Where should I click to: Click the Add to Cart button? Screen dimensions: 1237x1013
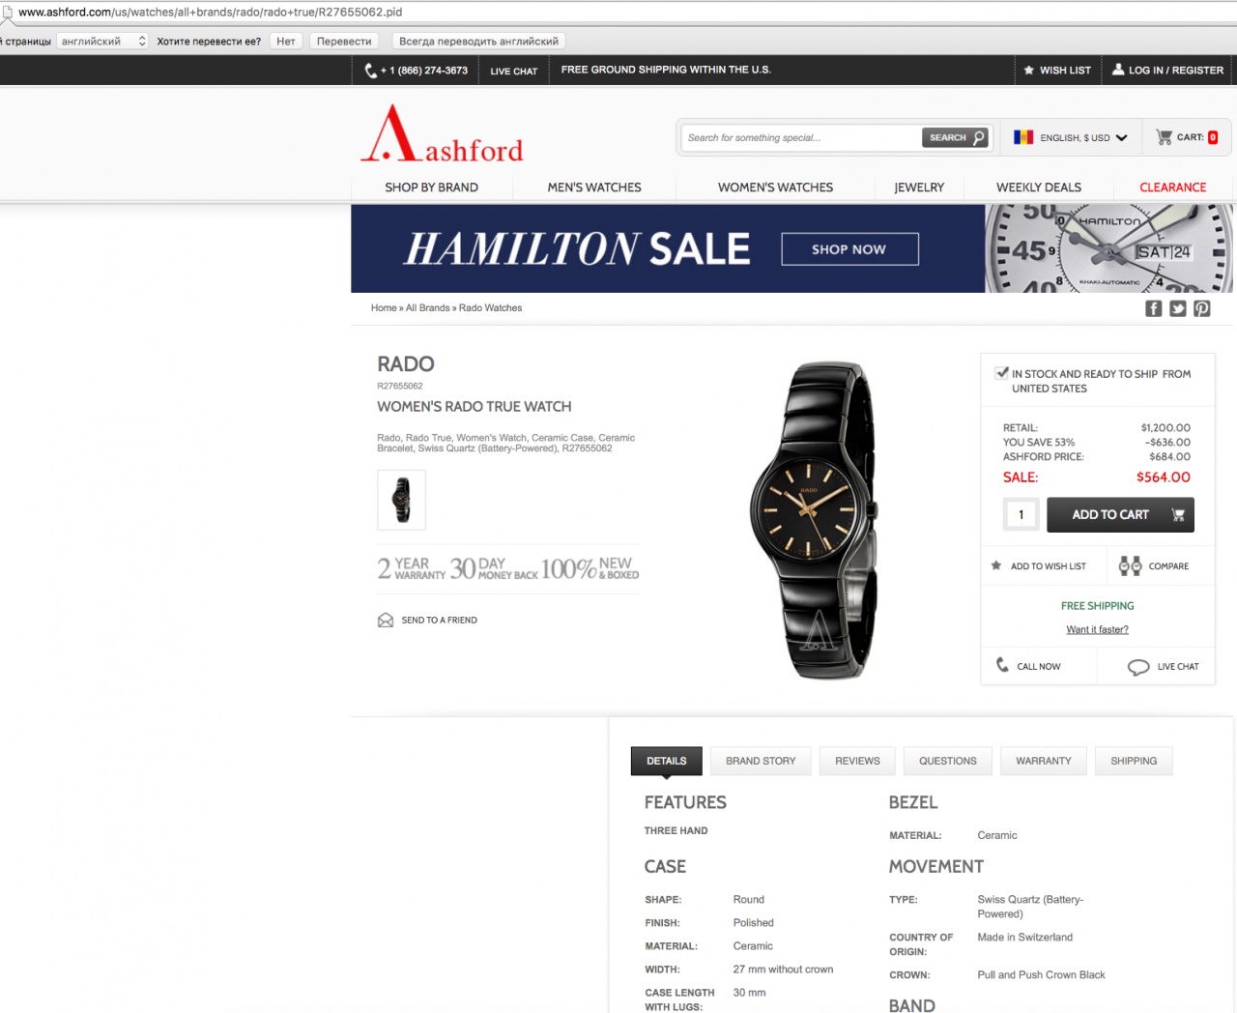pyautogui.click(x=1120, y=515)
